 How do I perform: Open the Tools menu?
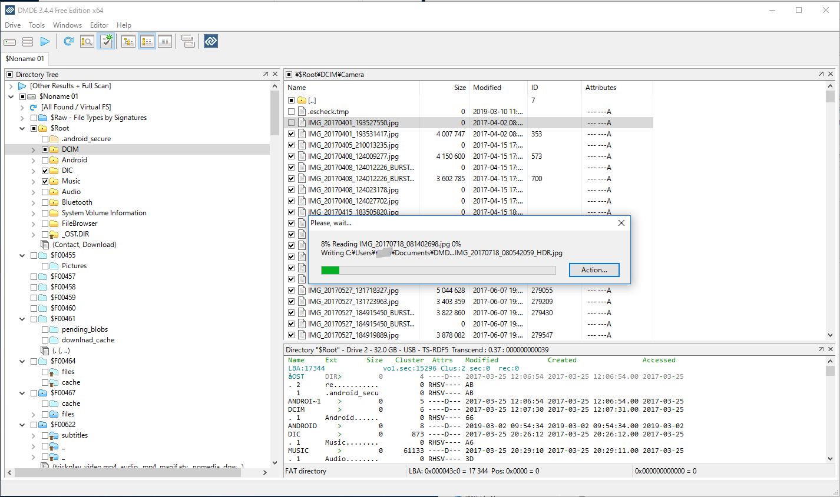click(x=37, y=25)
